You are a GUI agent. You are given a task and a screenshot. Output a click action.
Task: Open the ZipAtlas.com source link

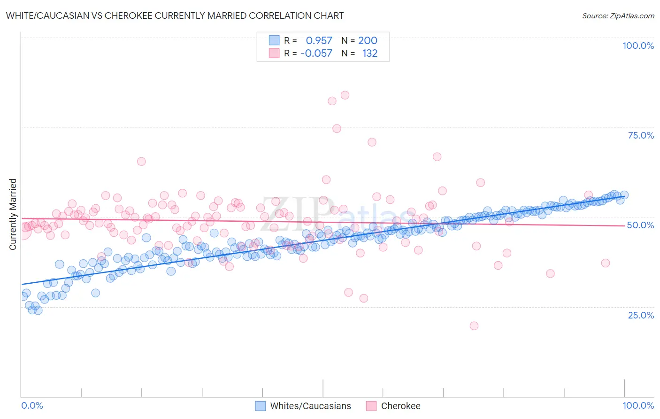click(x=618, y=16)
